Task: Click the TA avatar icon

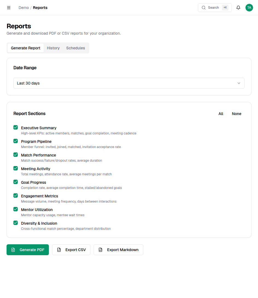Action: pyautogui.click(x=249, y=7)
